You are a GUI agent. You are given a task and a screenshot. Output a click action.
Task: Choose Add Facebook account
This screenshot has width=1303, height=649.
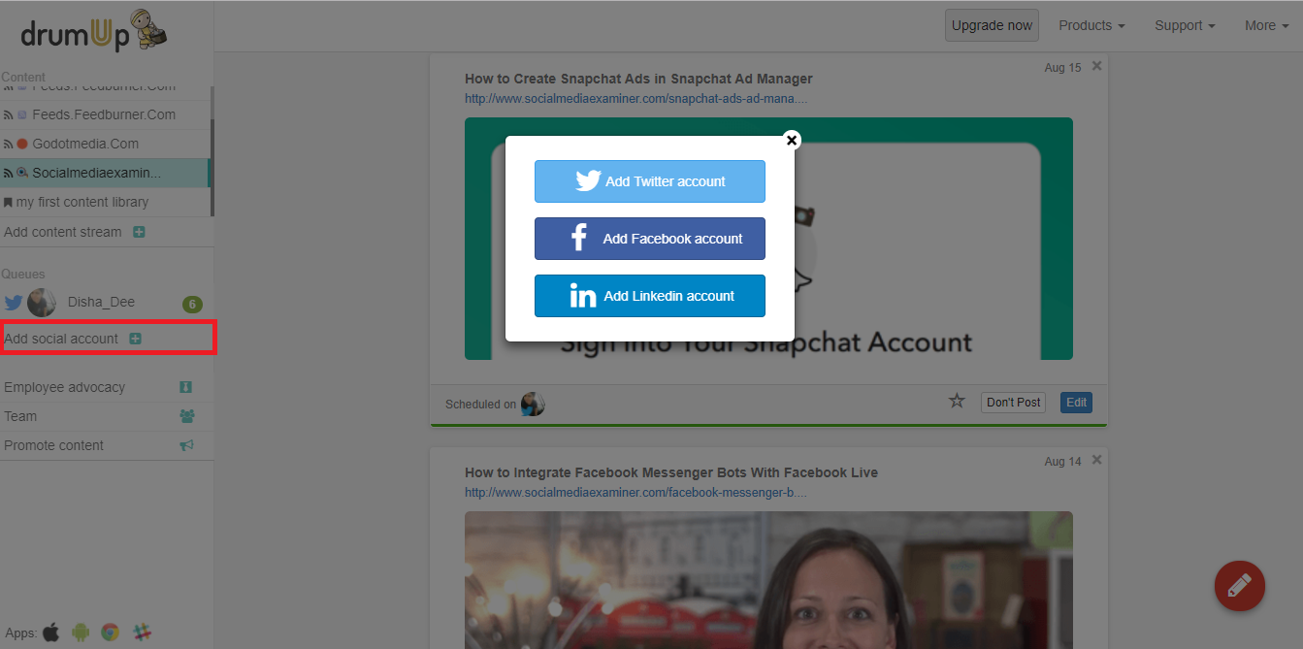[x=650, y=239]
